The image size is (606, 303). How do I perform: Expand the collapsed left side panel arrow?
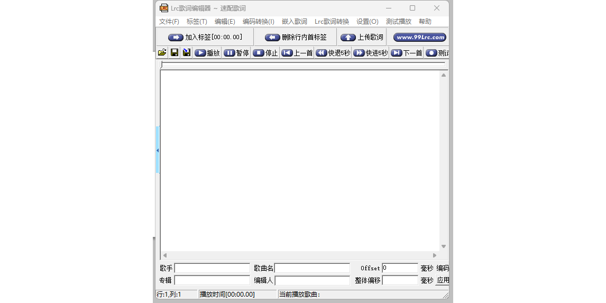(158, 150)
